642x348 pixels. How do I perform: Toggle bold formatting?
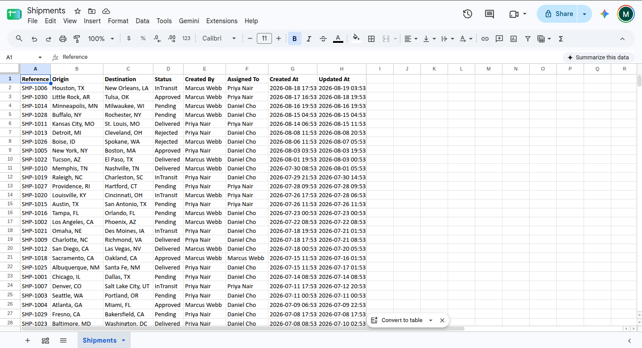coord(295,39)
